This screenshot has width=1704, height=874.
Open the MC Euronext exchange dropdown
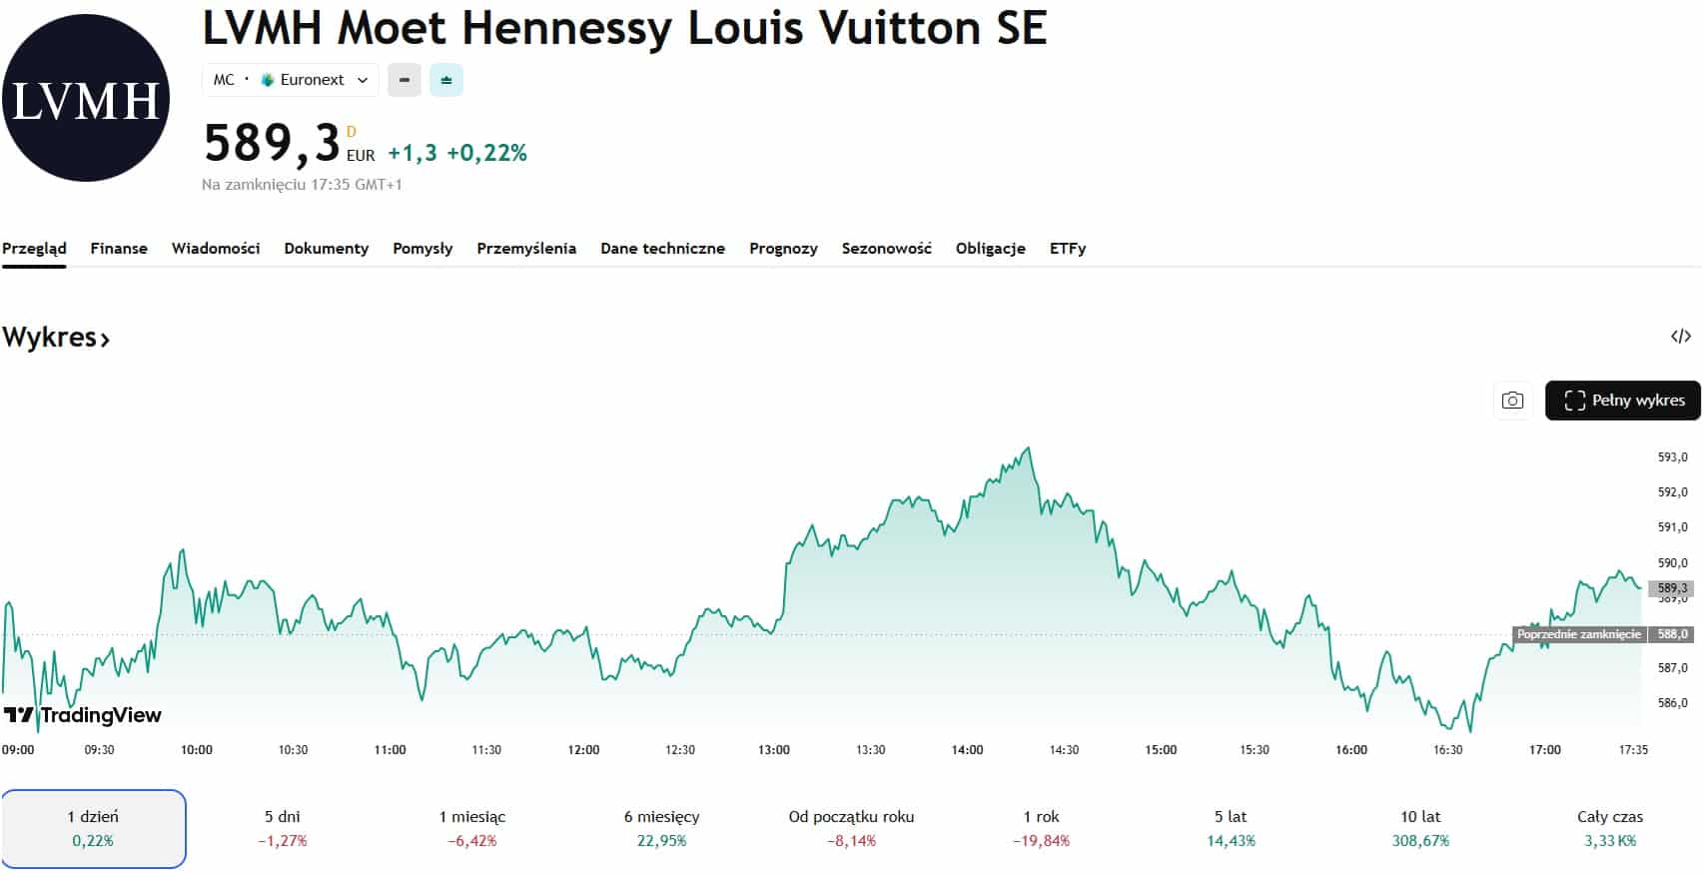290,80
